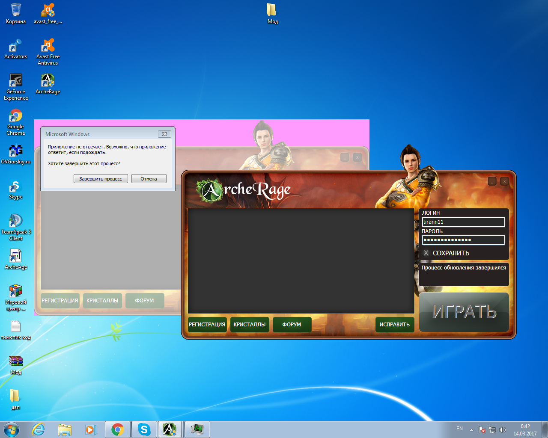Viewport: 548px width, 438px height.
Task: Open the network status tray icon
Action: (492, 430)
